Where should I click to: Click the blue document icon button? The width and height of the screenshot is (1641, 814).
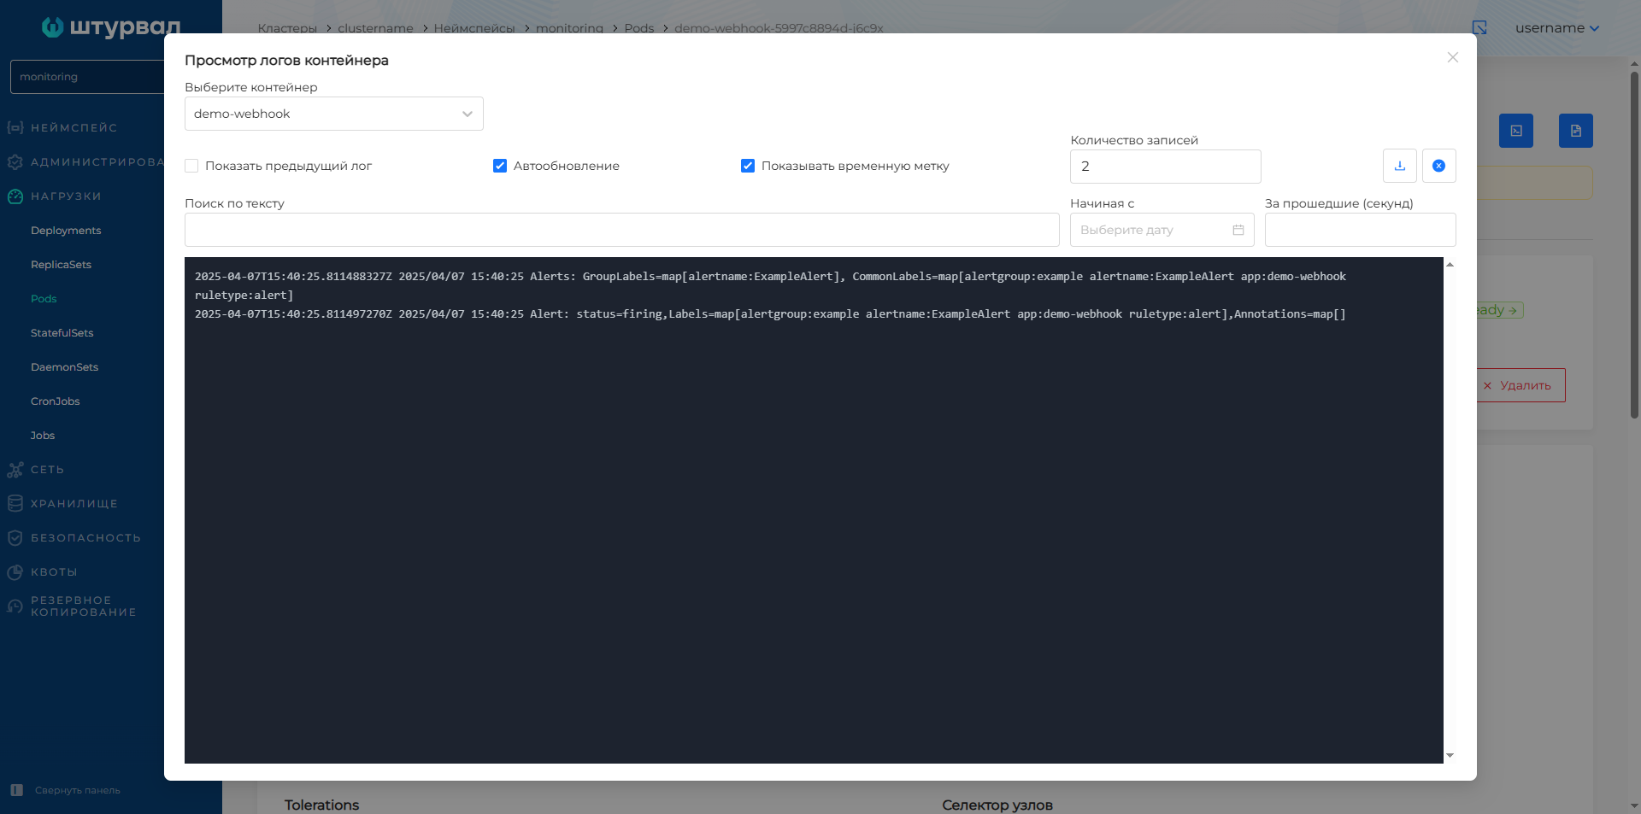point(1575,131)
